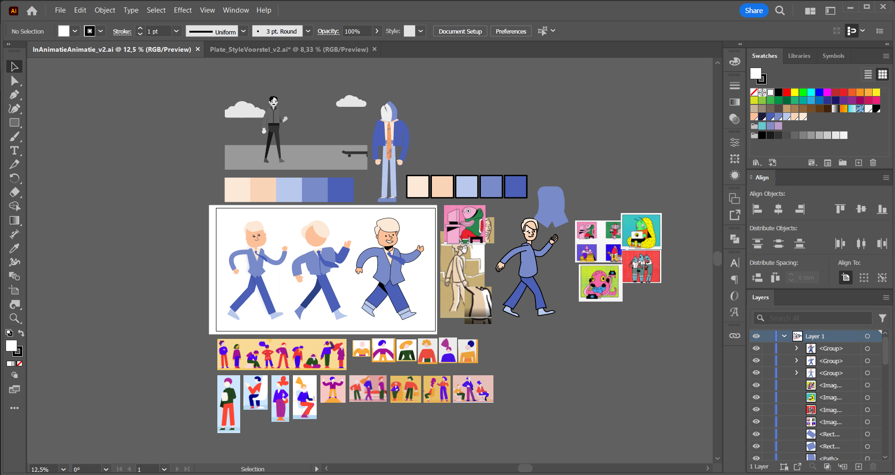The height and width of the screenshot is (475, 895).
Task: Pick the Paintbrush tool
Action: pos(14,137)
